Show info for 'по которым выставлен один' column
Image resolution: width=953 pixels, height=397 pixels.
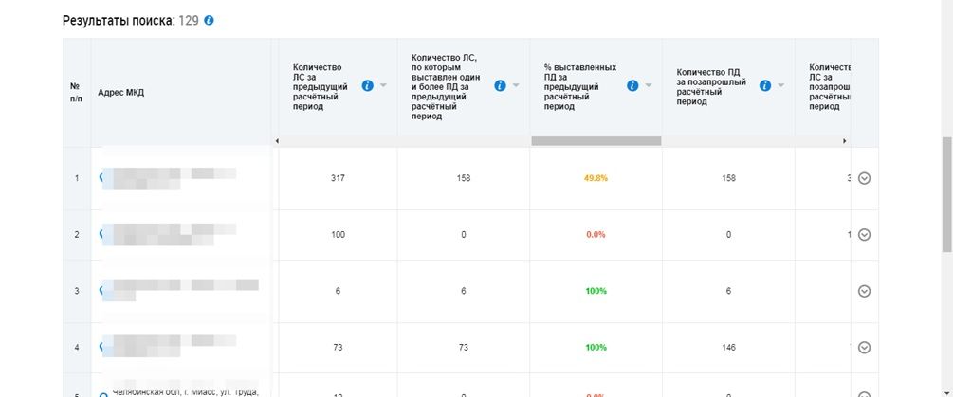(x=500, y=85)
